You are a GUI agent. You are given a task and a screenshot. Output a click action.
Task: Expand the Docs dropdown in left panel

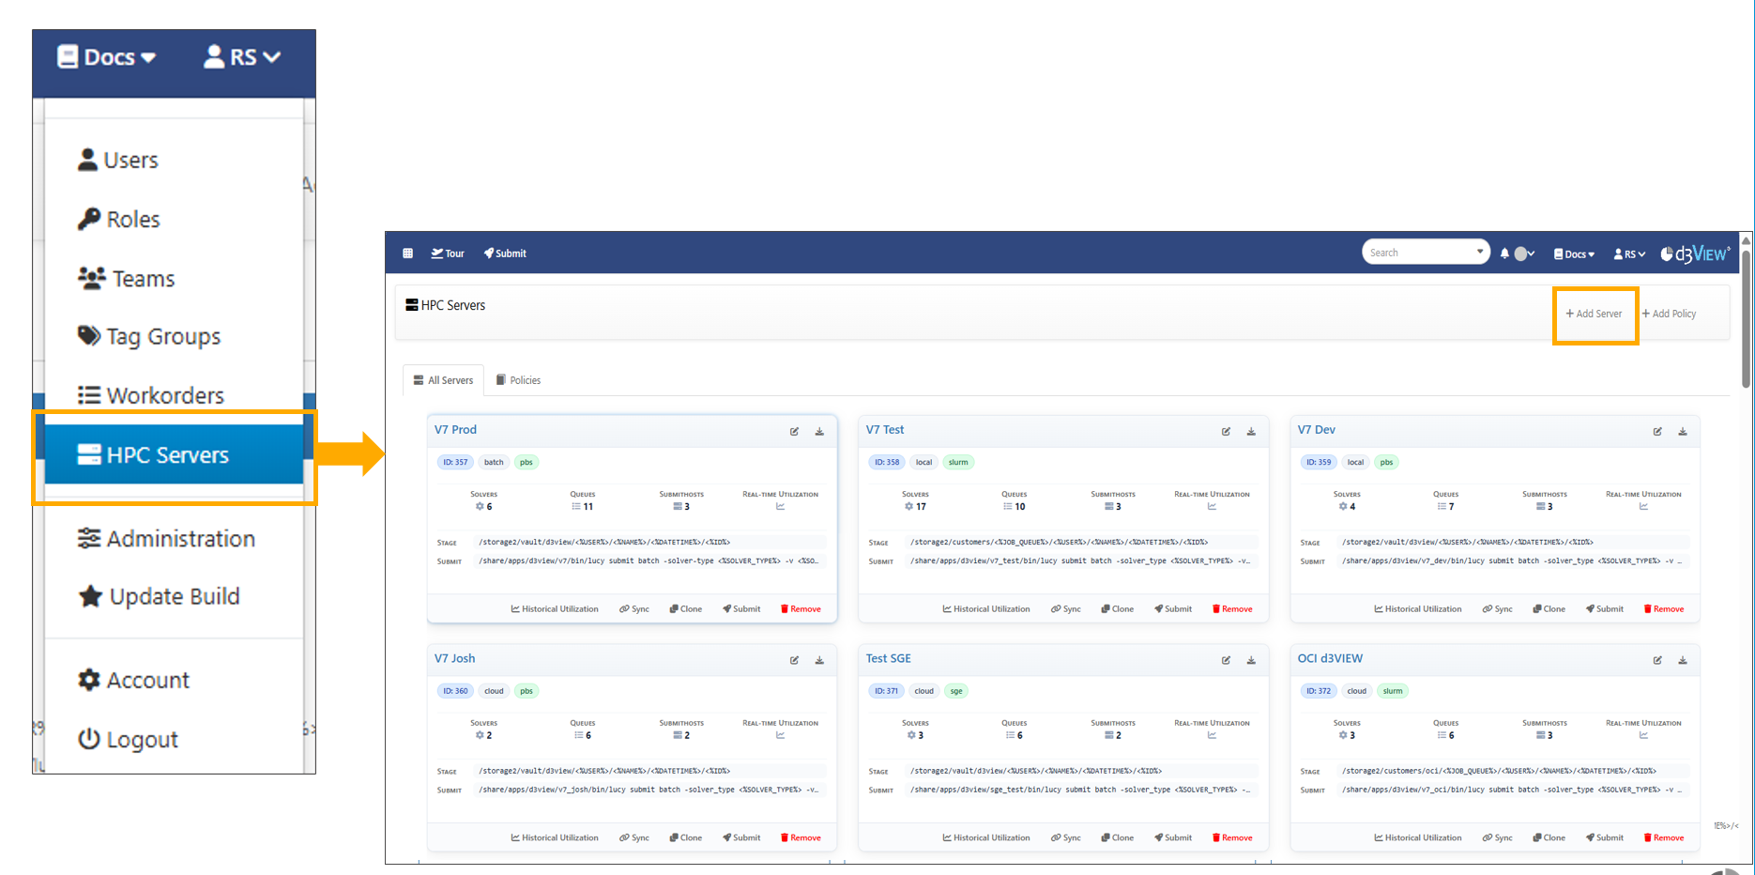106,57
